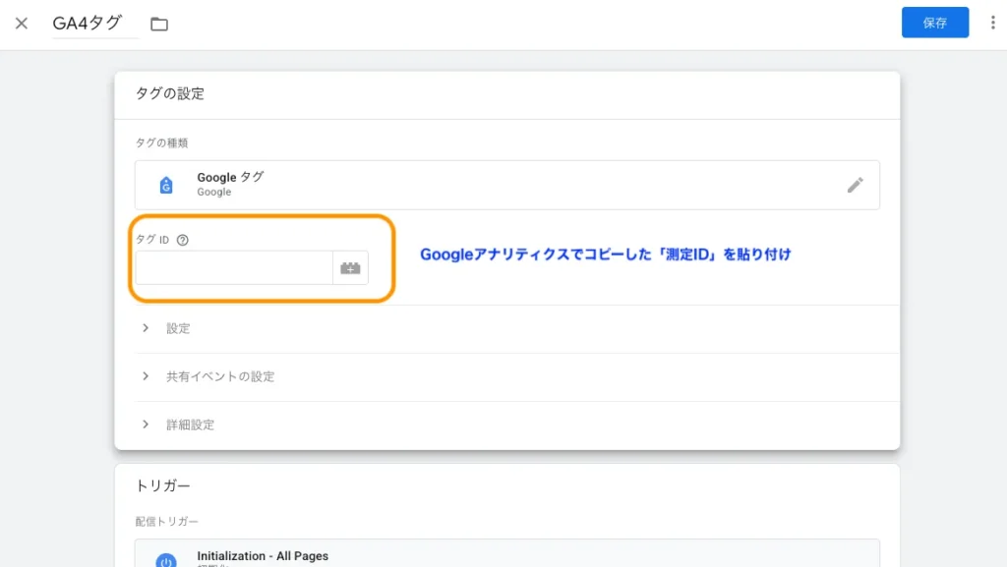Expand the 設定 section
Image resolution: width=1007 pixels, height=567 pixels.
tap(177, 328)
